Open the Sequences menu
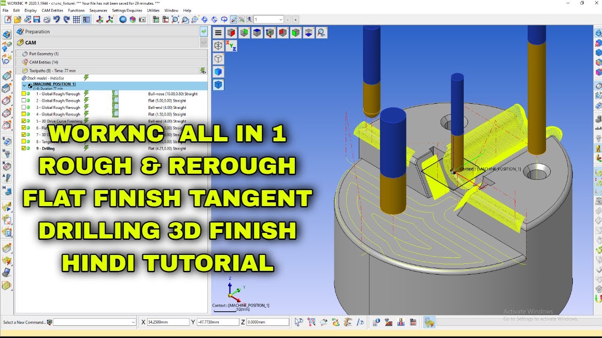Image resolution: width=602 pixels, height=338 pixels. click(98, 10)
